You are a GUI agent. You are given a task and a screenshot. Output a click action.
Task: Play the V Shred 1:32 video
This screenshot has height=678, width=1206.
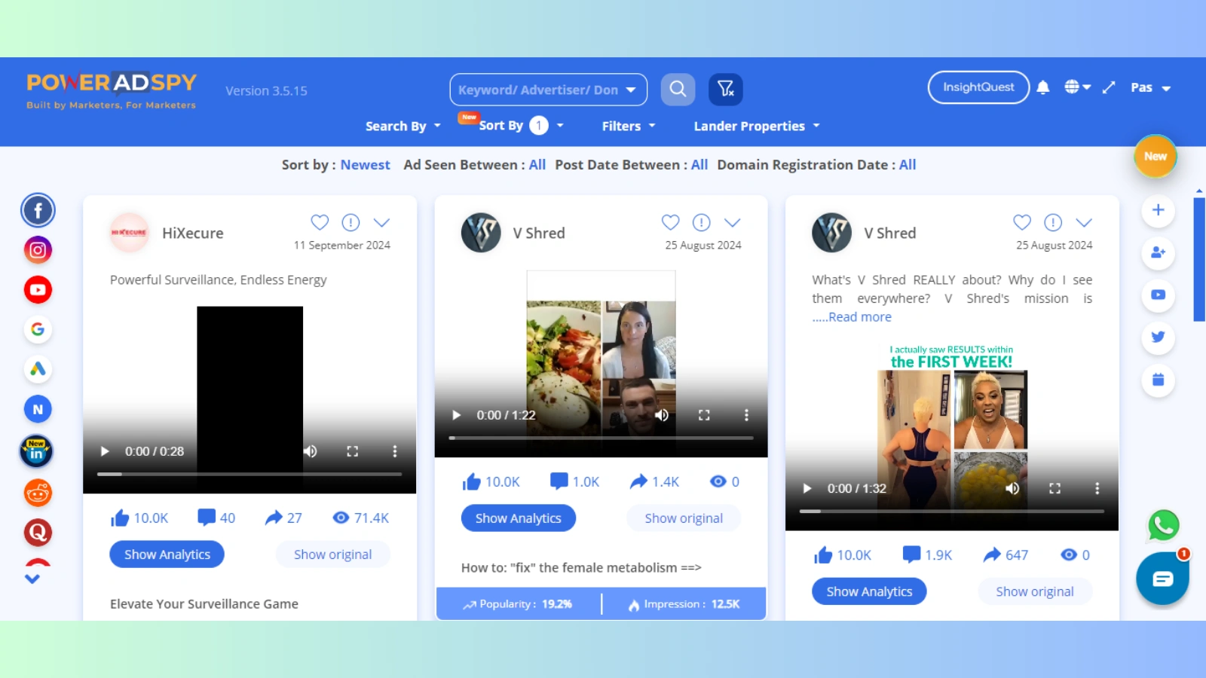(x=807, y=488)
